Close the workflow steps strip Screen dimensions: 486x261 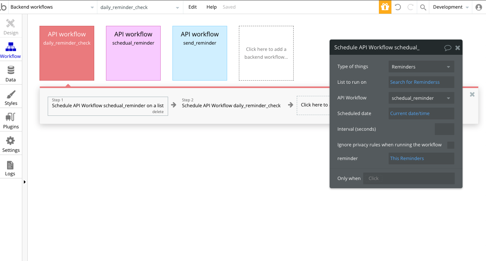472,94
